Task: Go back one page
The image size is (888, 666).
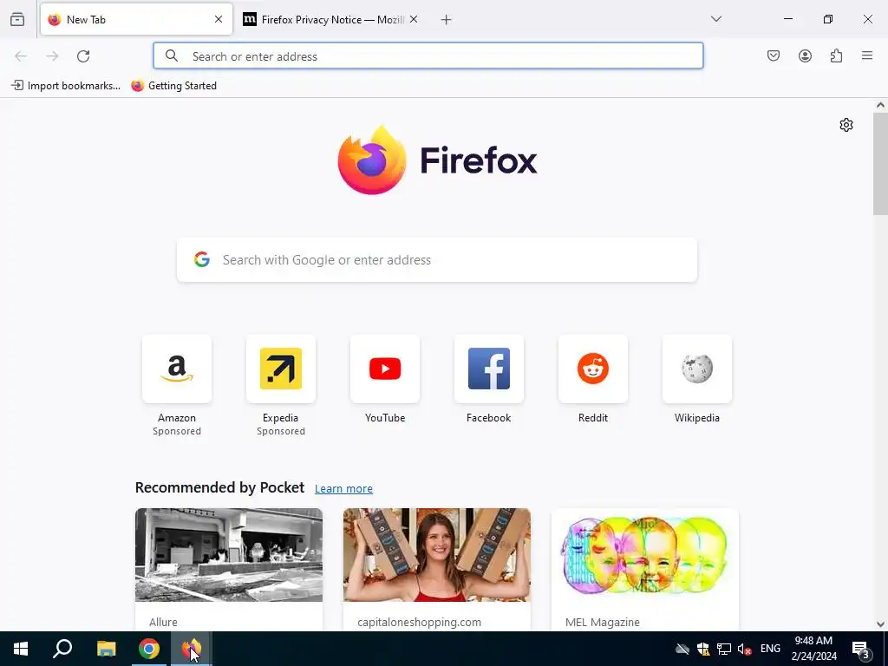Action: pyautogui.click(x=21, y=56)
